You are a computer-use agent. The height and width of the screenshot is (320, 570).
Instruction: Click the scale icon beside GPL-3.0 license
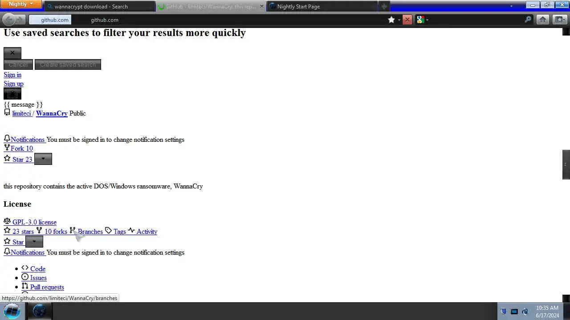pos(7,221)
